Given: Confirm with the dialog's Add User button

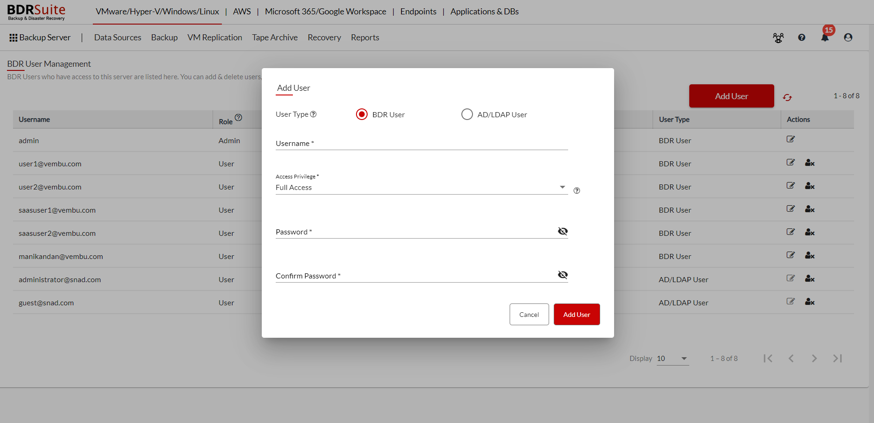Looking at the screenshot, I should click(577, 314).
